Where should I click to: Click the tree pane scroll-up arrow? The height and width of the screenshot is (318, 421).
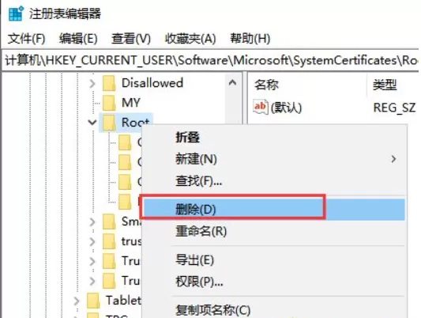tap(232, 83)
